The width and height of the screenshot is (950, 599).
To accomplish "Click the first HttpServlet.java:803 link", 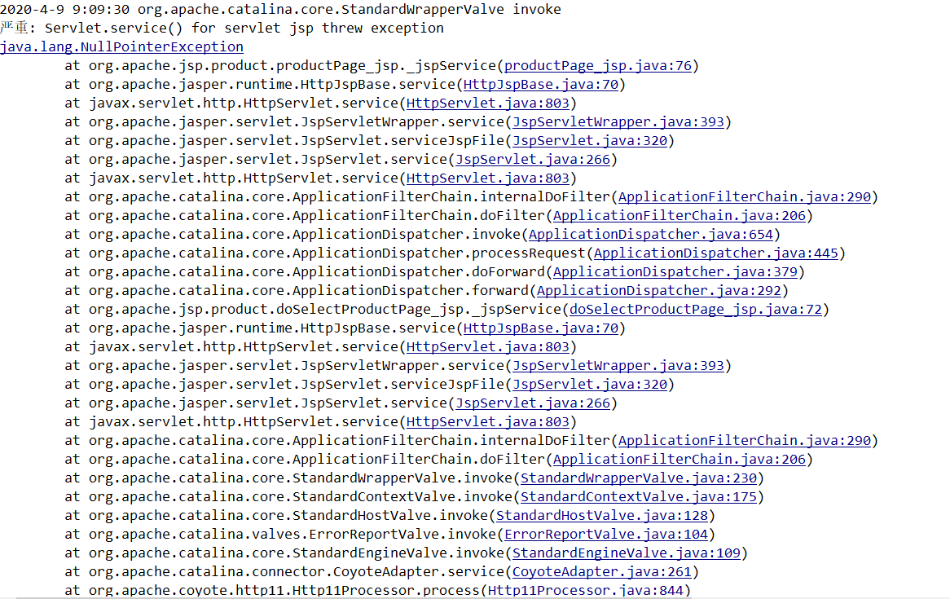I will click(487, 103).
